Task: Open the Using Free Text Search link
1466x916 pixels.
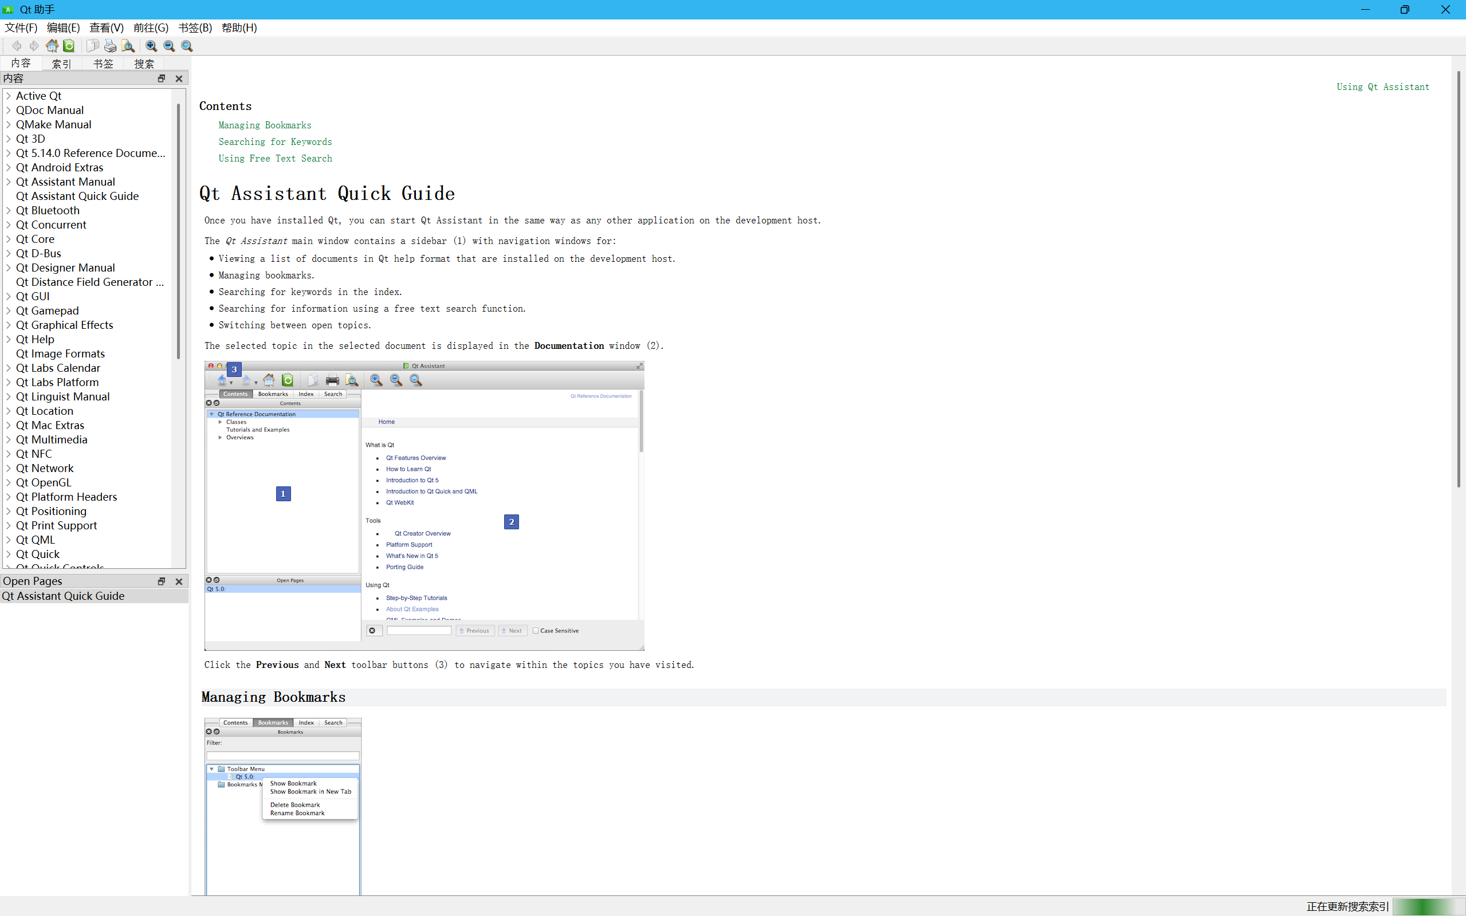Action: click(275, 159)
